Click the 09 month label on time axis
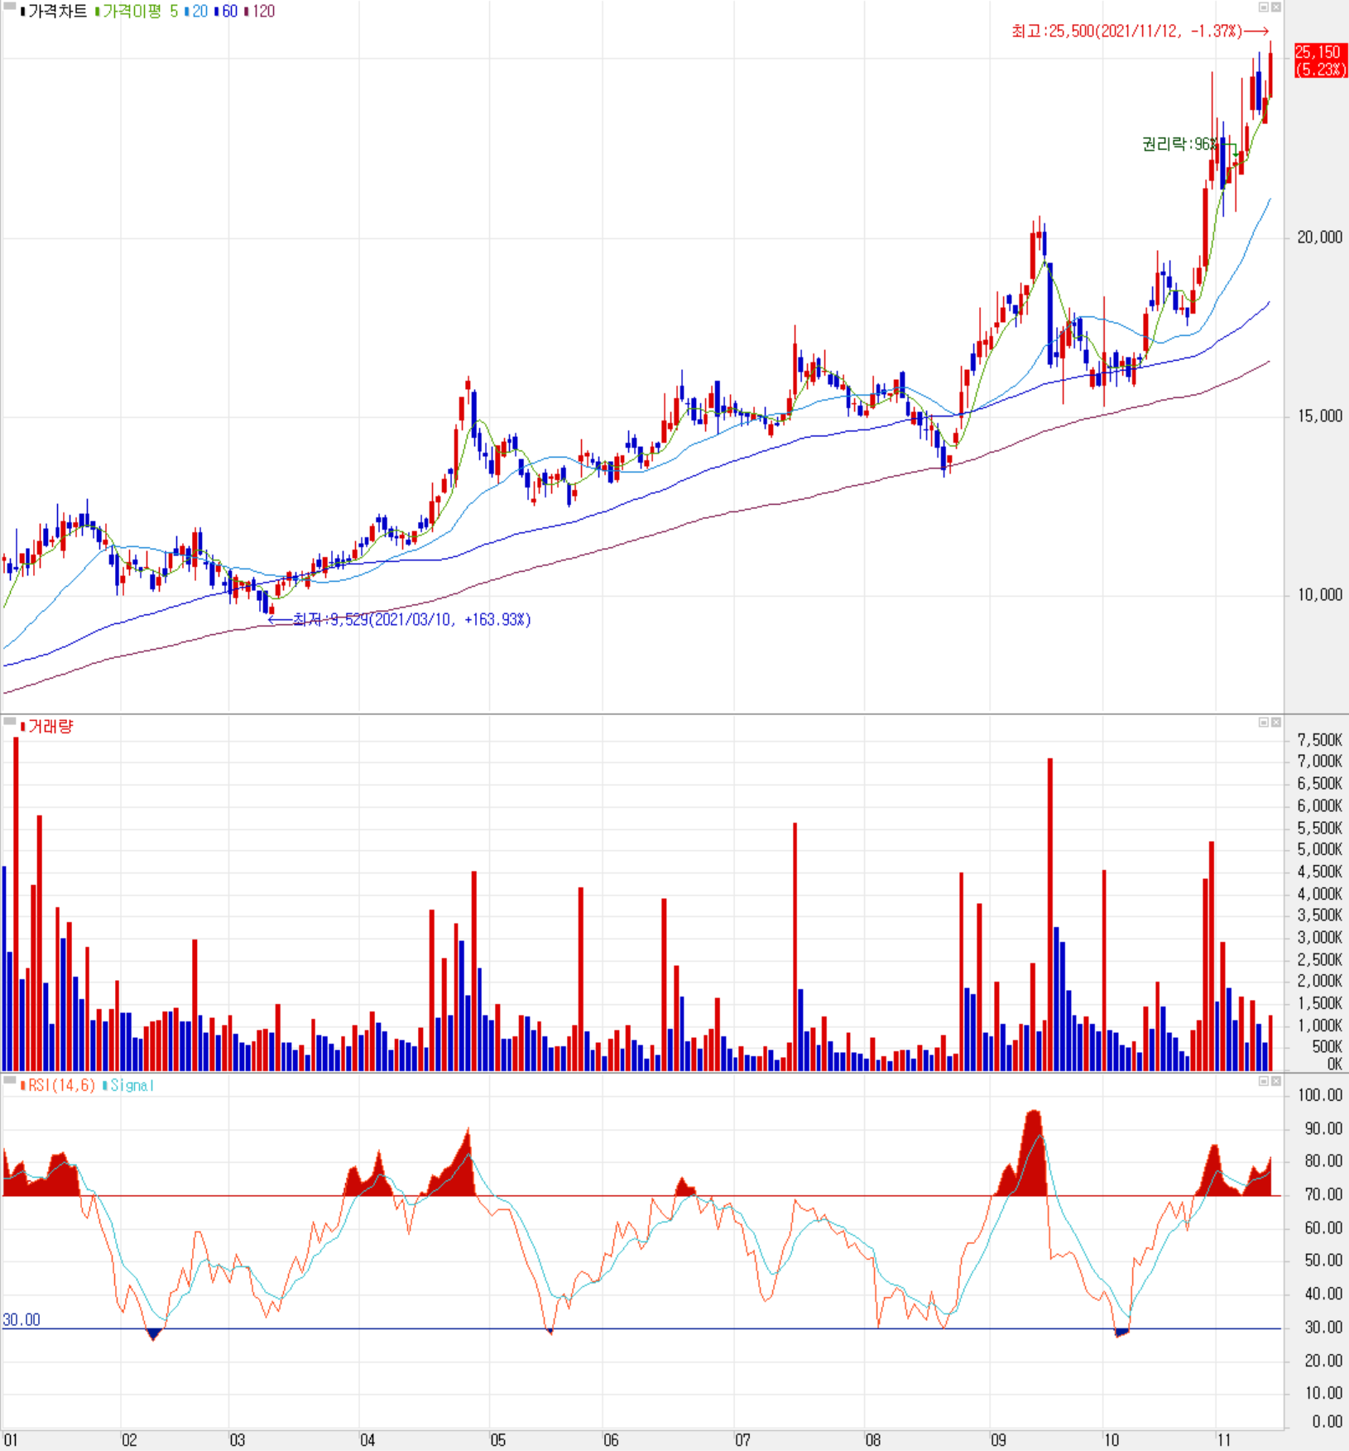 point(998,1440)
